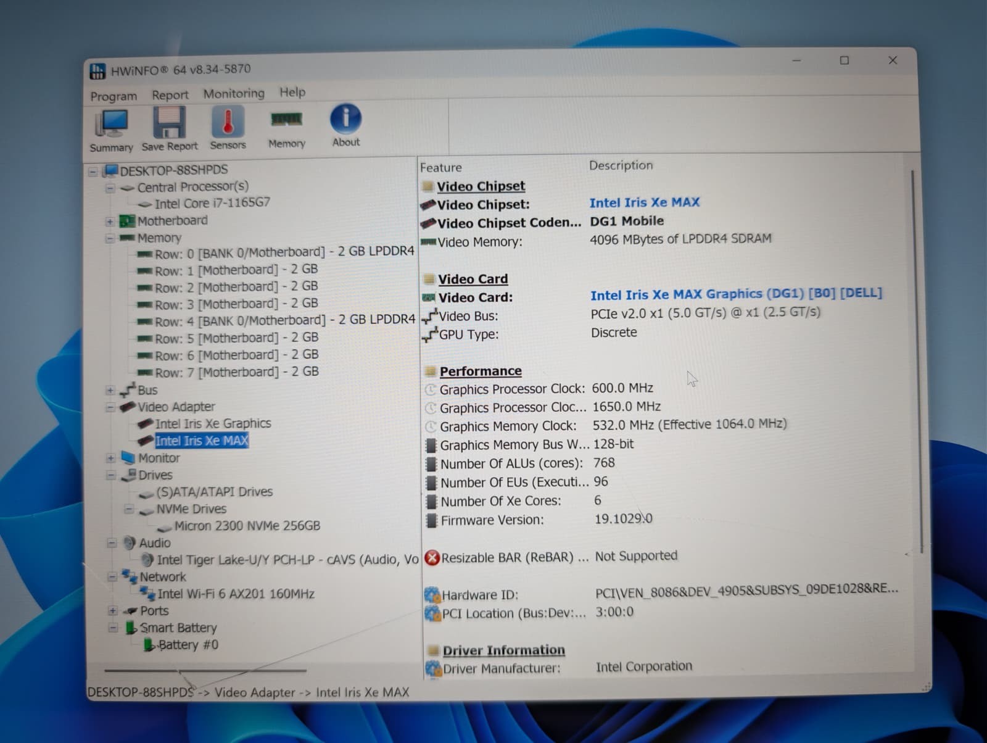Open the Memory toolbar icon
The image size is (987, 743).
pos(286,119)
